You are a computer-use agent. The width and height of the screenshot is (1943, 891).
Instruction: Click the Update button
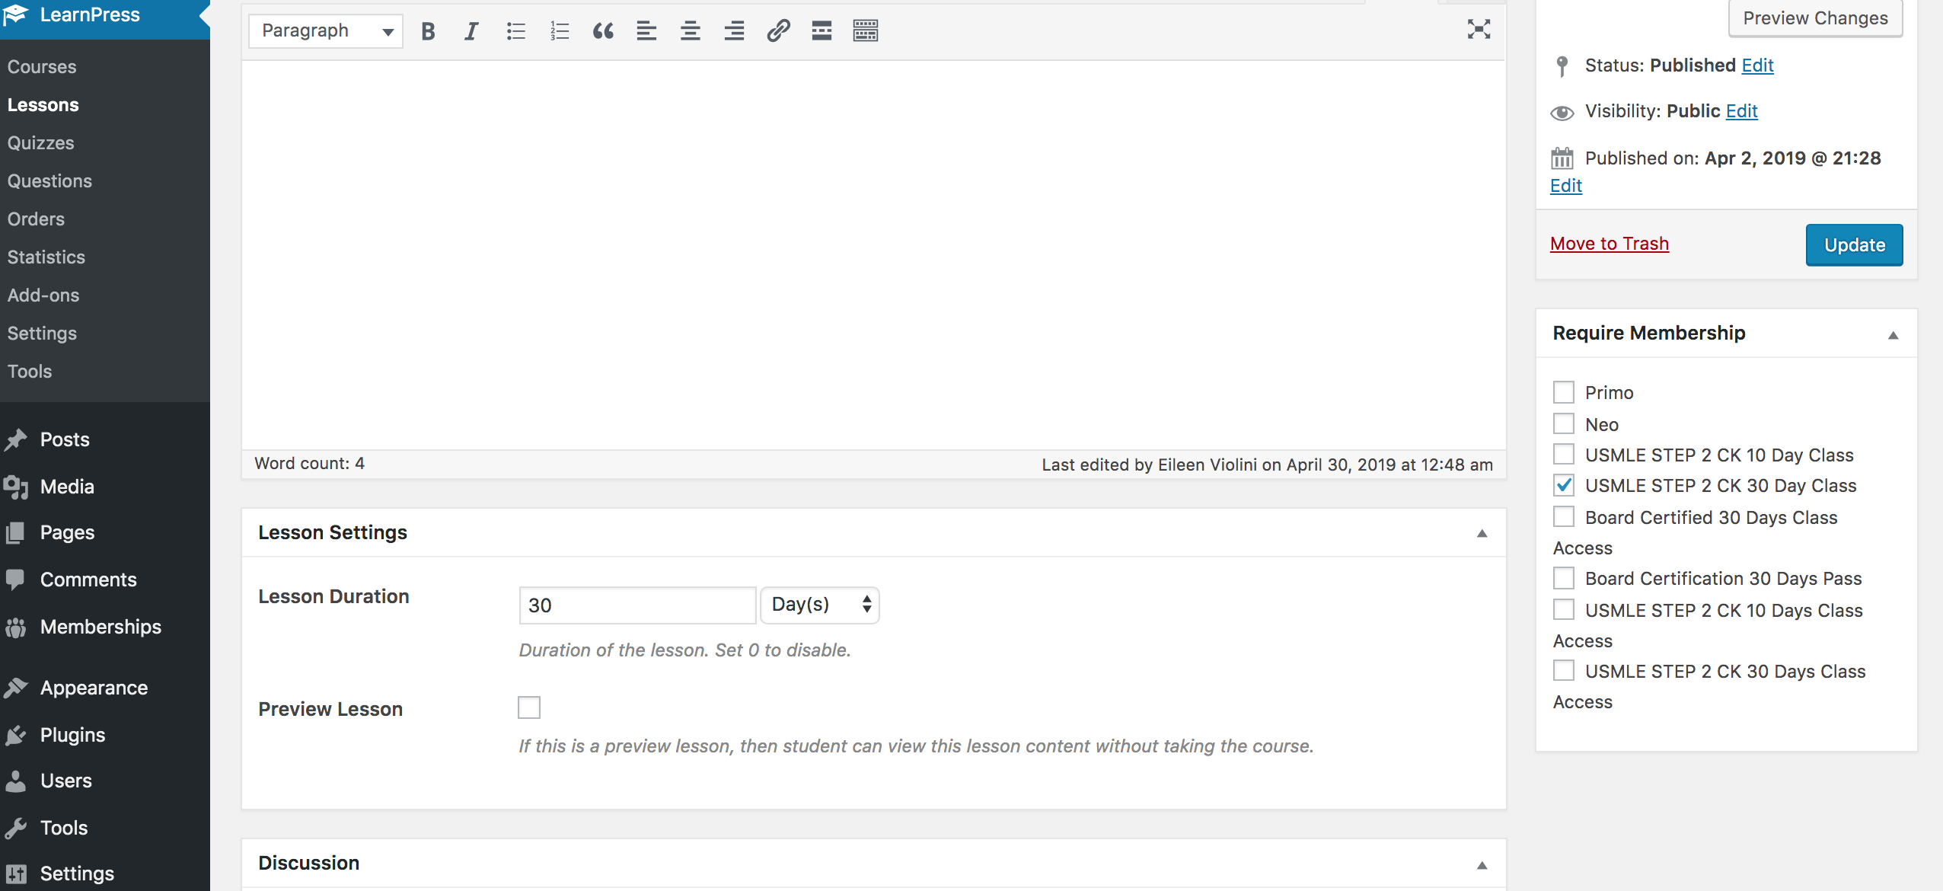point(1854,245)
